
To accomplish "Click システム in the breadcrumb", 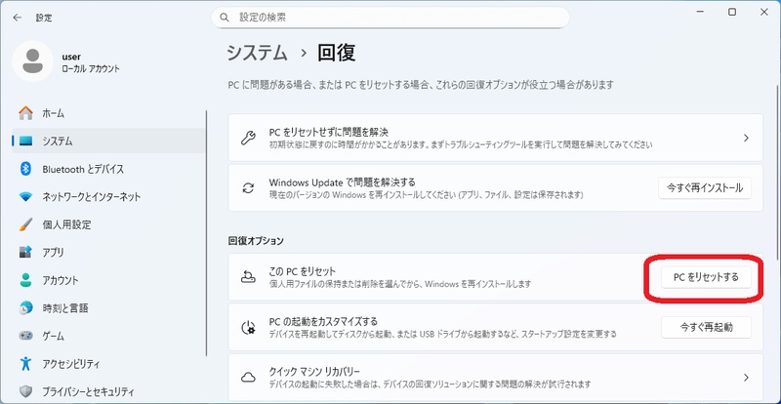I will click(257, 53).
